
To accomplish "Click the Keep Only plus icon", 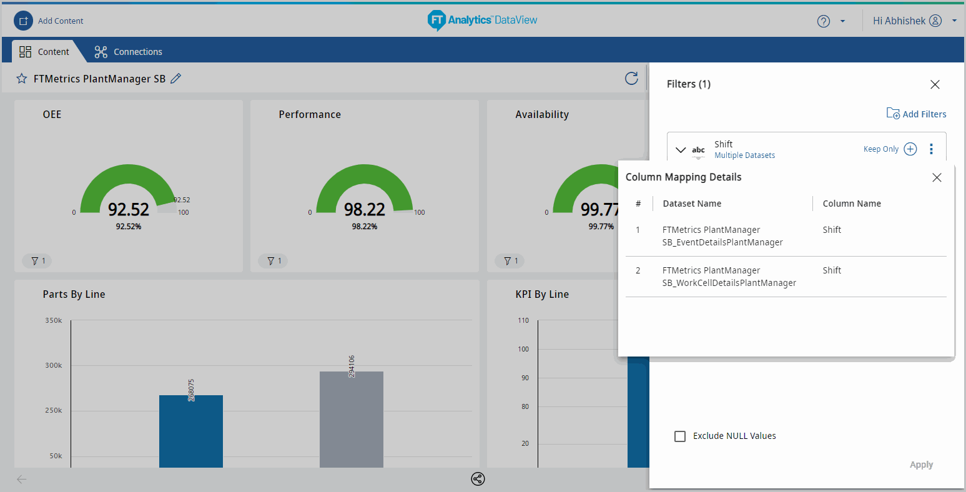I will 910,149.
